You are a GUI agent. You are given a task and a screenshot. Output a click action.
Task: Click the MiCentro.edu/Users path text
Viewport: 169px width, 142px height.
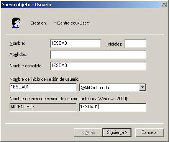coord(72,23)
